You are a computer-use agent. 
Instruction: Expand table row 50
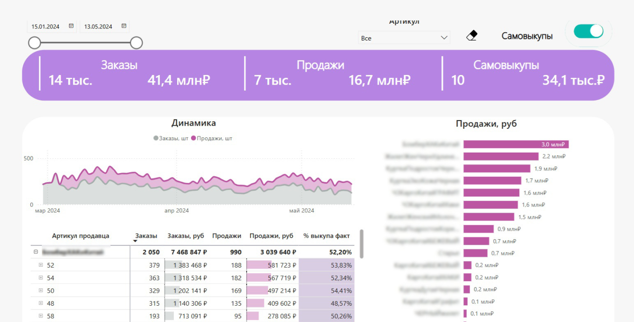[41, 290]
